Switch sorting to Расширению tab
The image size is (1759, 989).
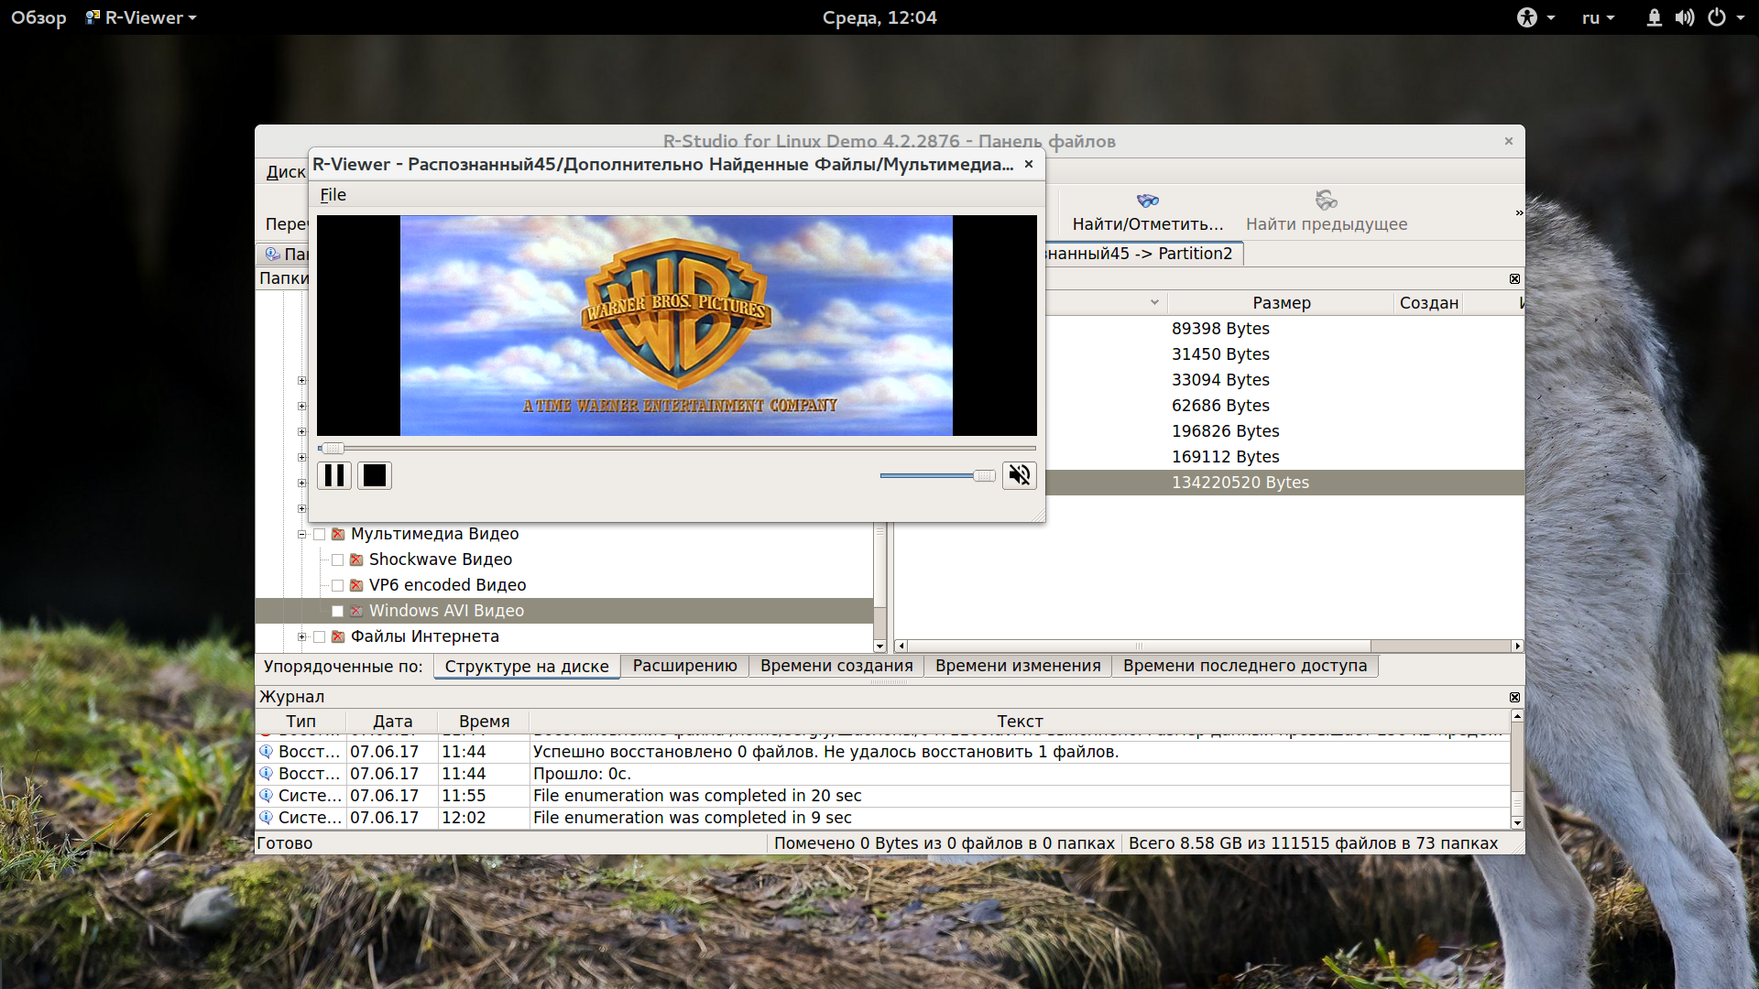pos(684,666)
